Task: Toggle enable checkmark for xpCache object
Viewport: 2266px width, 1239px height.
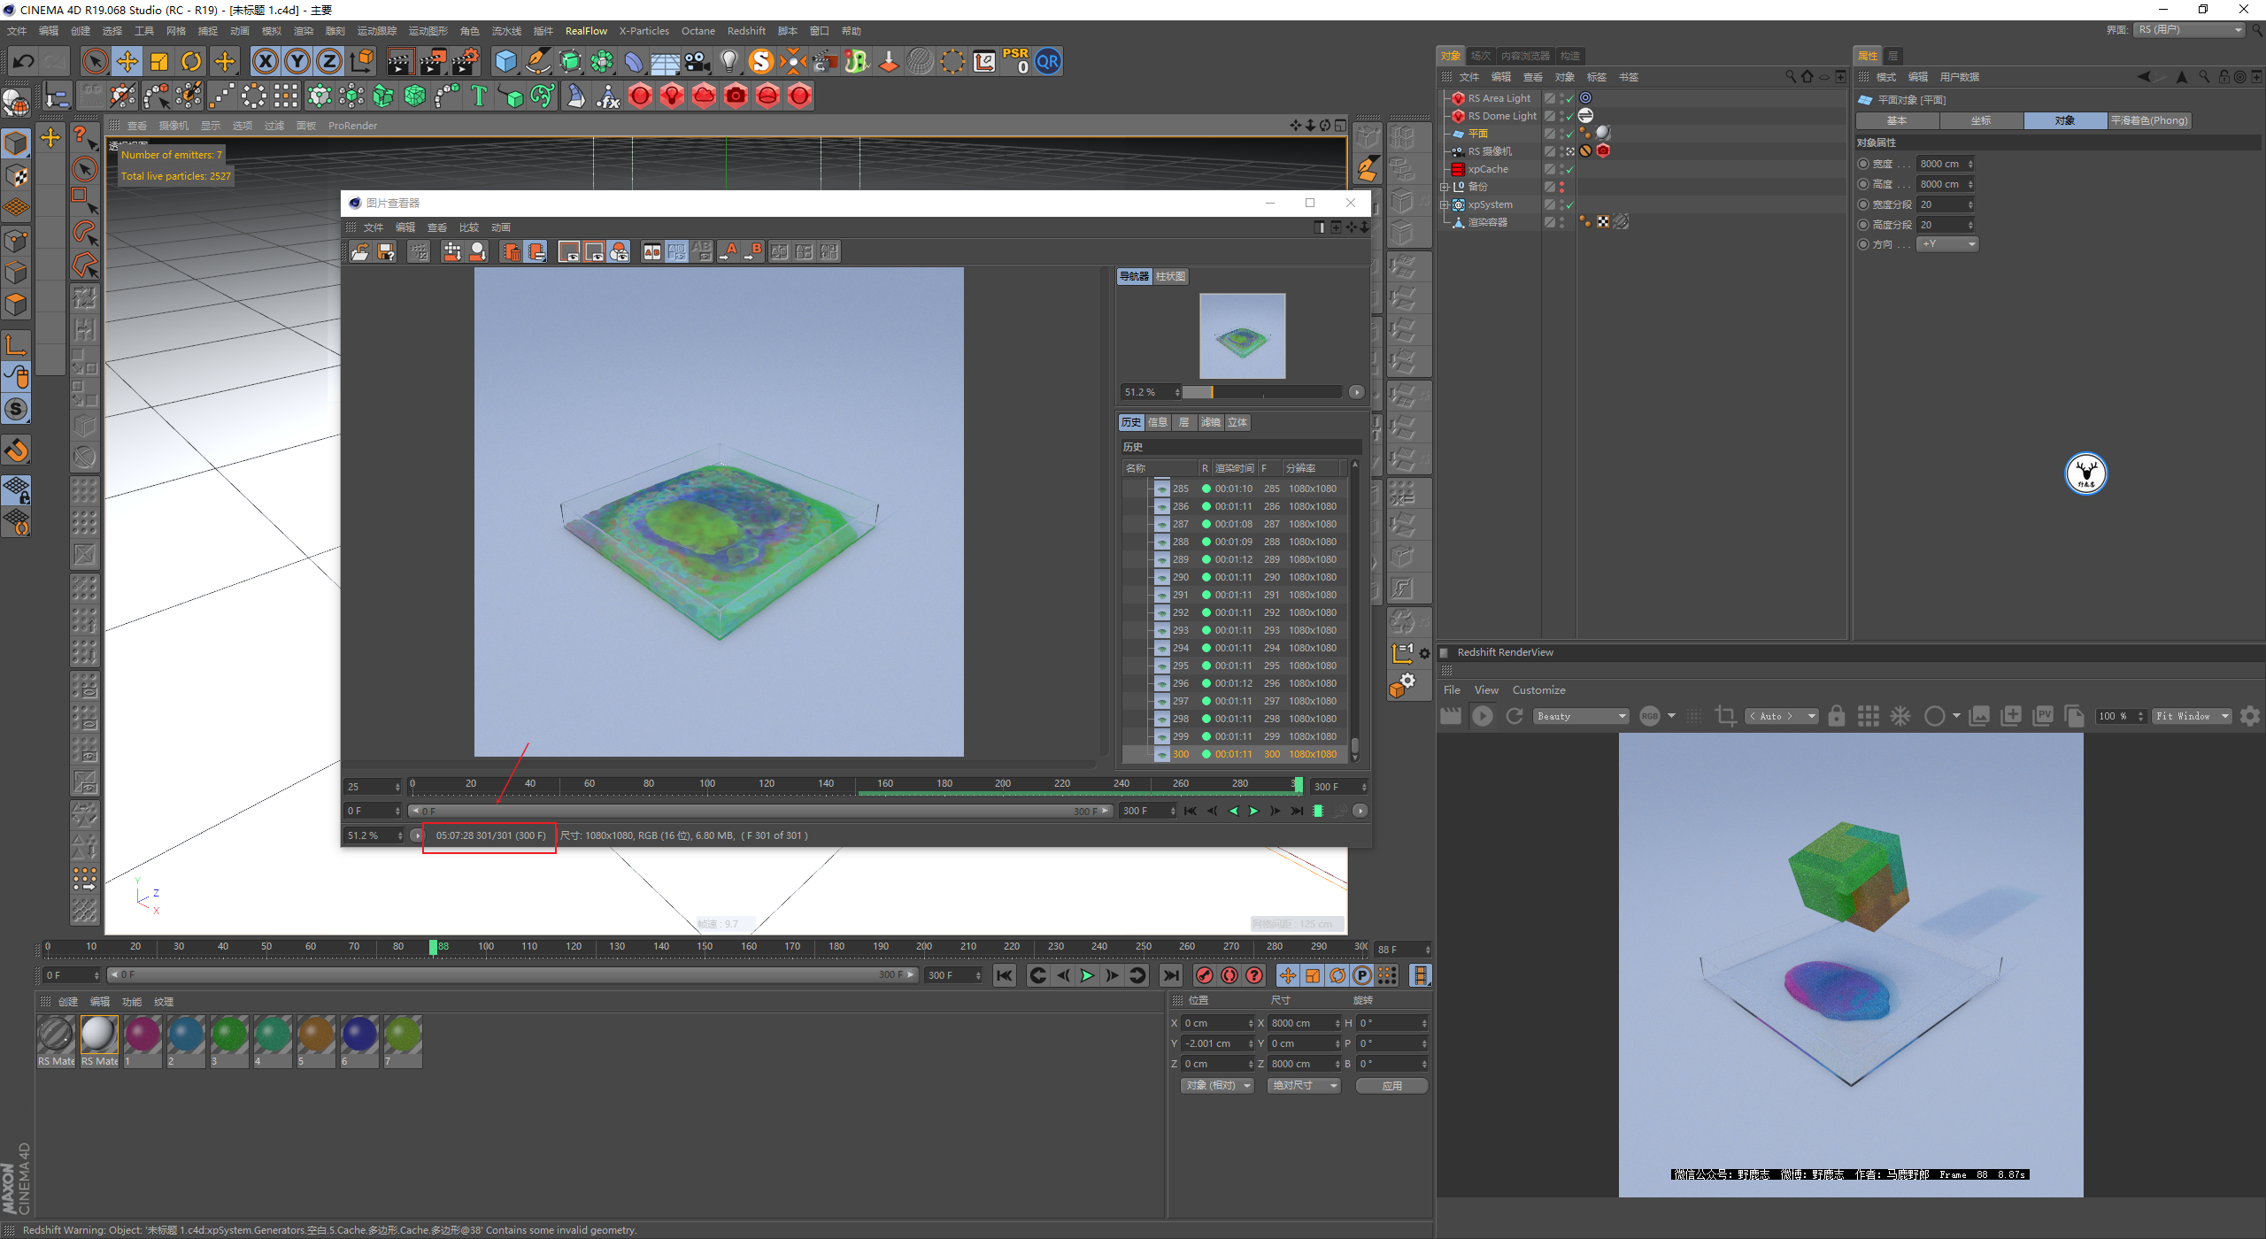Action: 1569,169
